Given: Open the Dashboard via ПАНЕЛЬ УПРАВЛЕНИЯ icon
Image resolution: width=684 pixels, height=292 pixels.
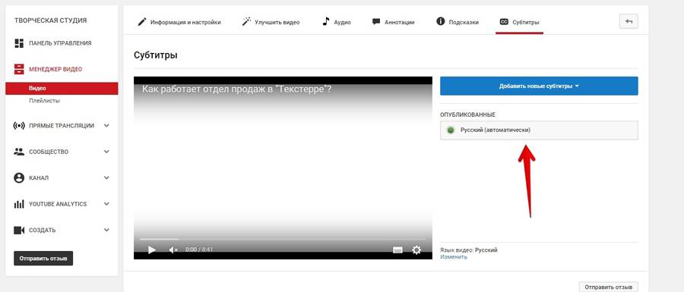Looking at the screenshot, I should click(x=19, y=43).
